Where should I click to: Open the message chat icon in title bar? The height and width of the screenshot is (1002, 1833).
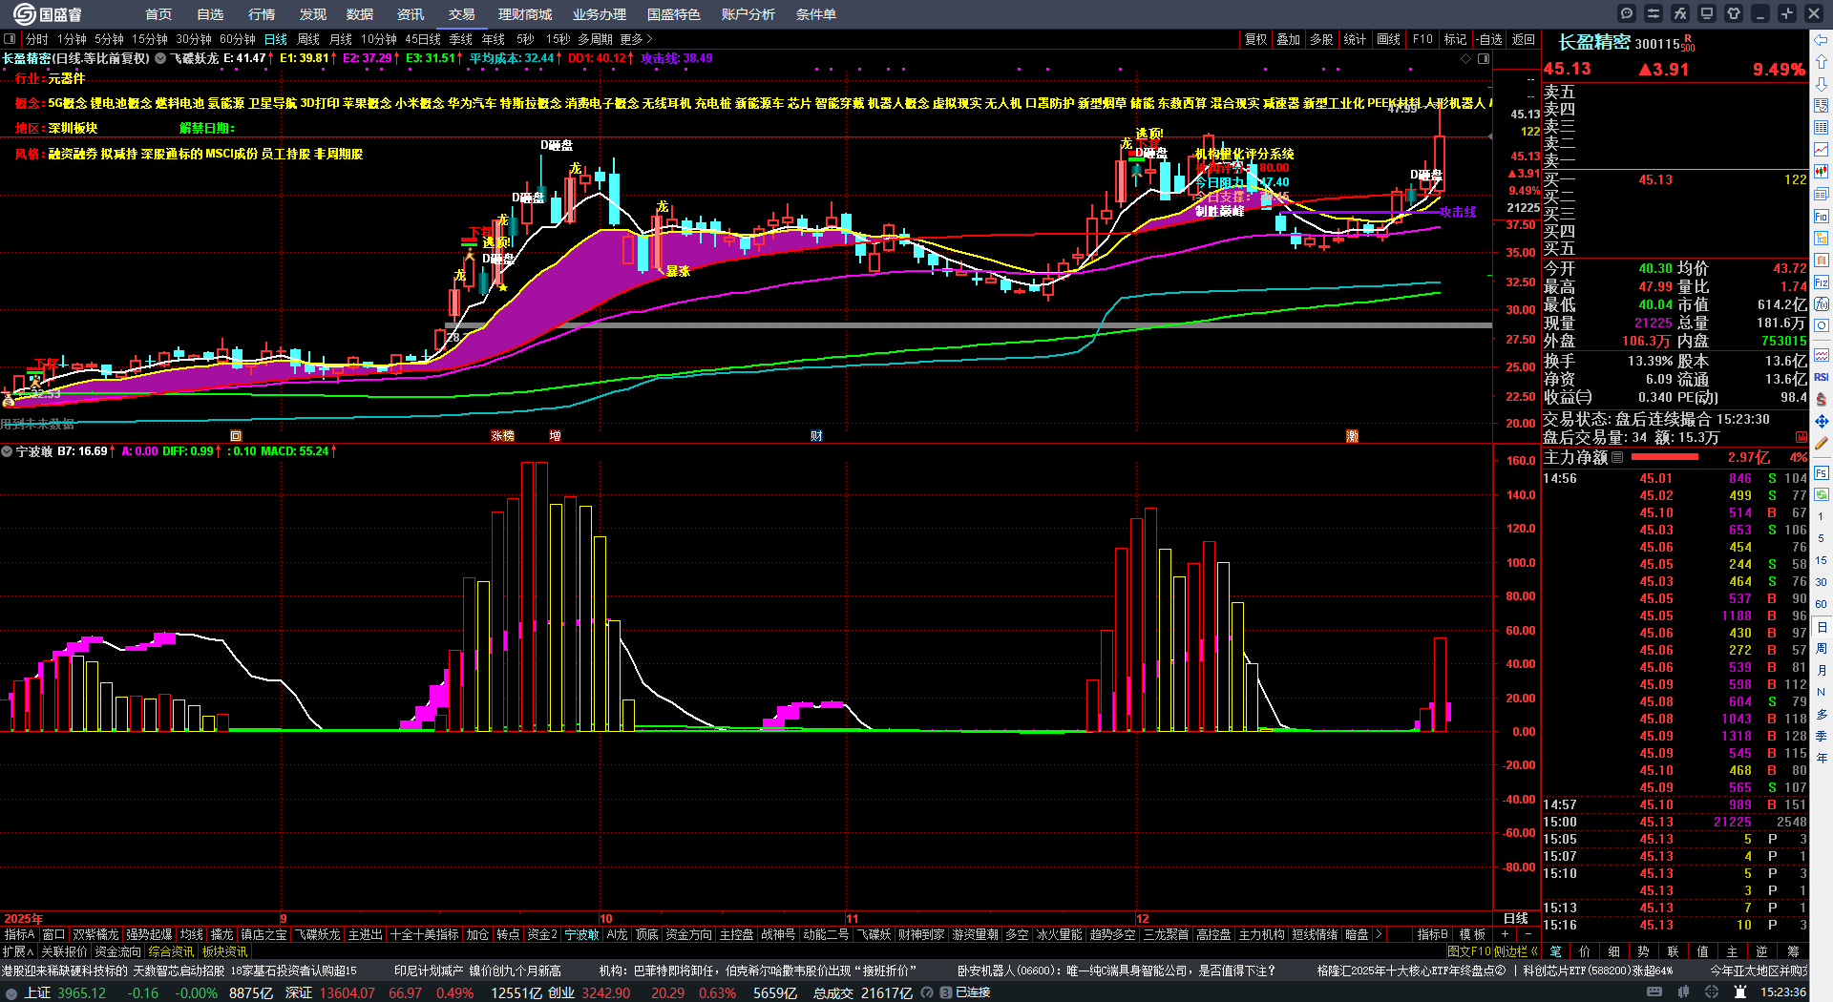tap(1627, 13)
